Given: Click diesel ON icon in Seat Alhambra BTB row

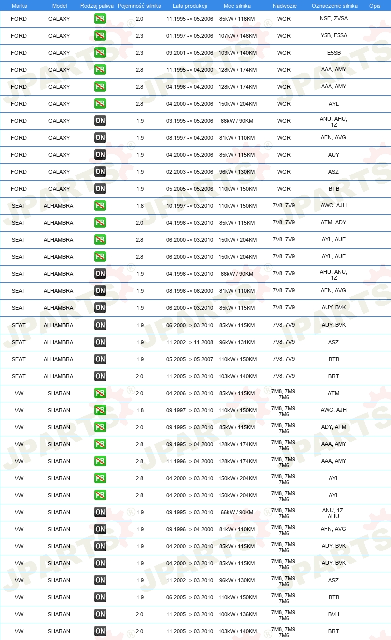Looking at the screenshot, I should pos(100,359).
